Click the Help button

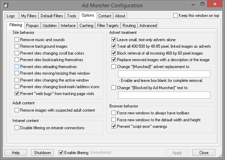tap(16, 153)
